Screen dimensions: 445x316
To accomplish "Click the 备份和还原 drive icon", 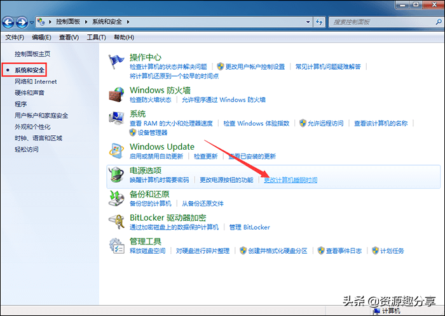I will coord(116,198).
